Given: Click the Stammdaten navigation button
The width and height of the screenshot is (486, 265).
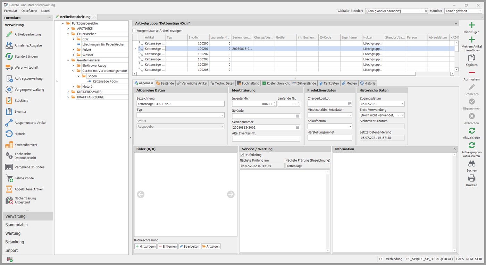Looking at the screenshot, I should coord(17,225).
